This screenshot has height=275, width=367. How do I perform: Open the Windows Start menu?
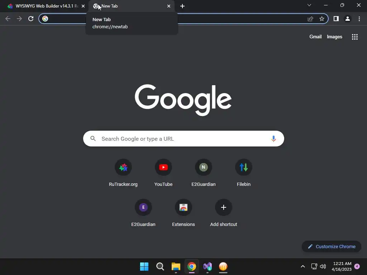point(144,266)
